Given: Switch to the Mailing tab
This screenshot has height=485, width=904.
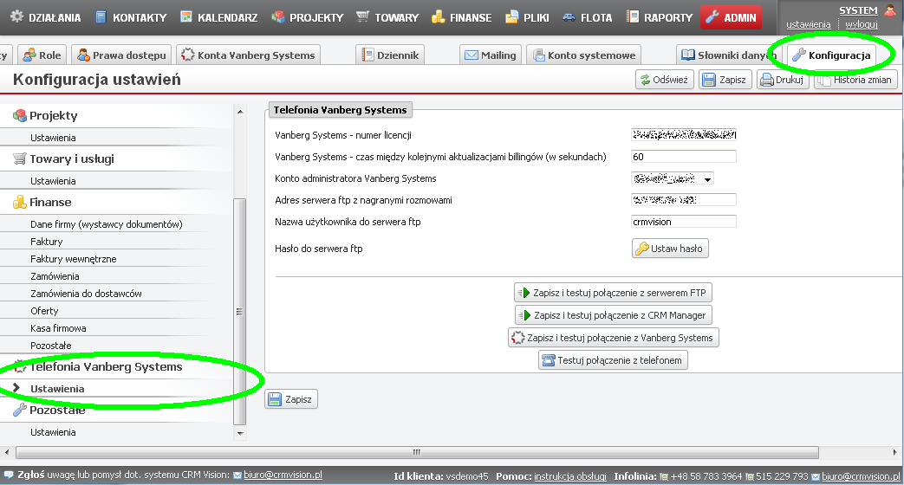Looking at the screenshot, I should click(x=491, y=55).
